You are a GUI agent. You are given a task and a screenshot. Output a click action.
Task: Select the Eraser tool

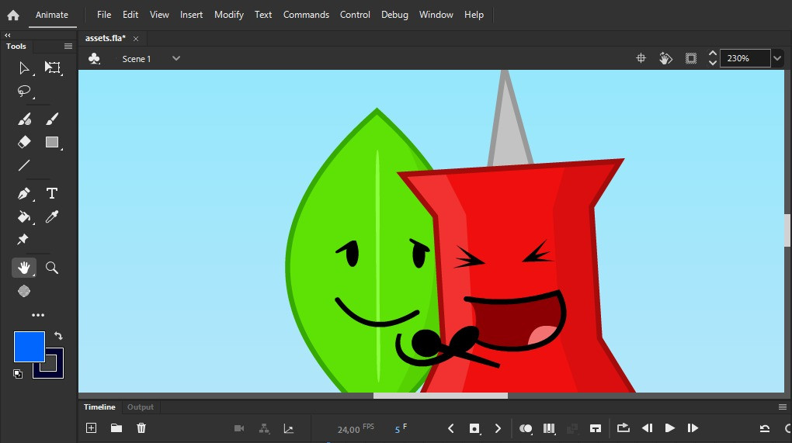pos(24,142)
